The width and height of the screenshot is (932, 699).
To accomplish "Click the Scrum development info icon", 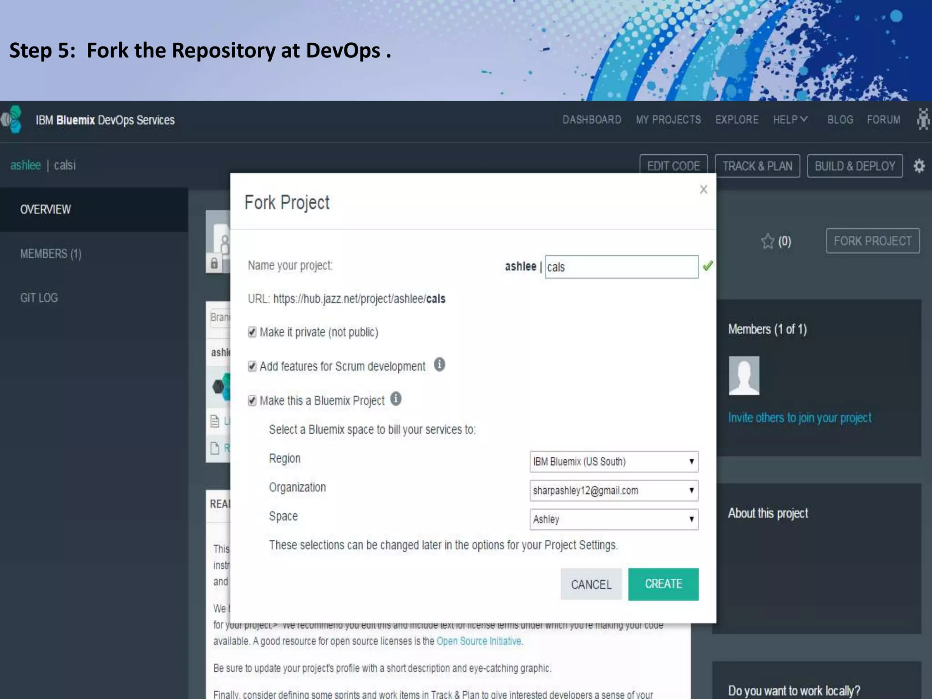I will click(439, 365).
